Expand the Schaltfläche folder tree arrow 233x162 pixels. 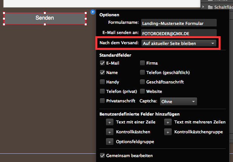pos(203,7)
